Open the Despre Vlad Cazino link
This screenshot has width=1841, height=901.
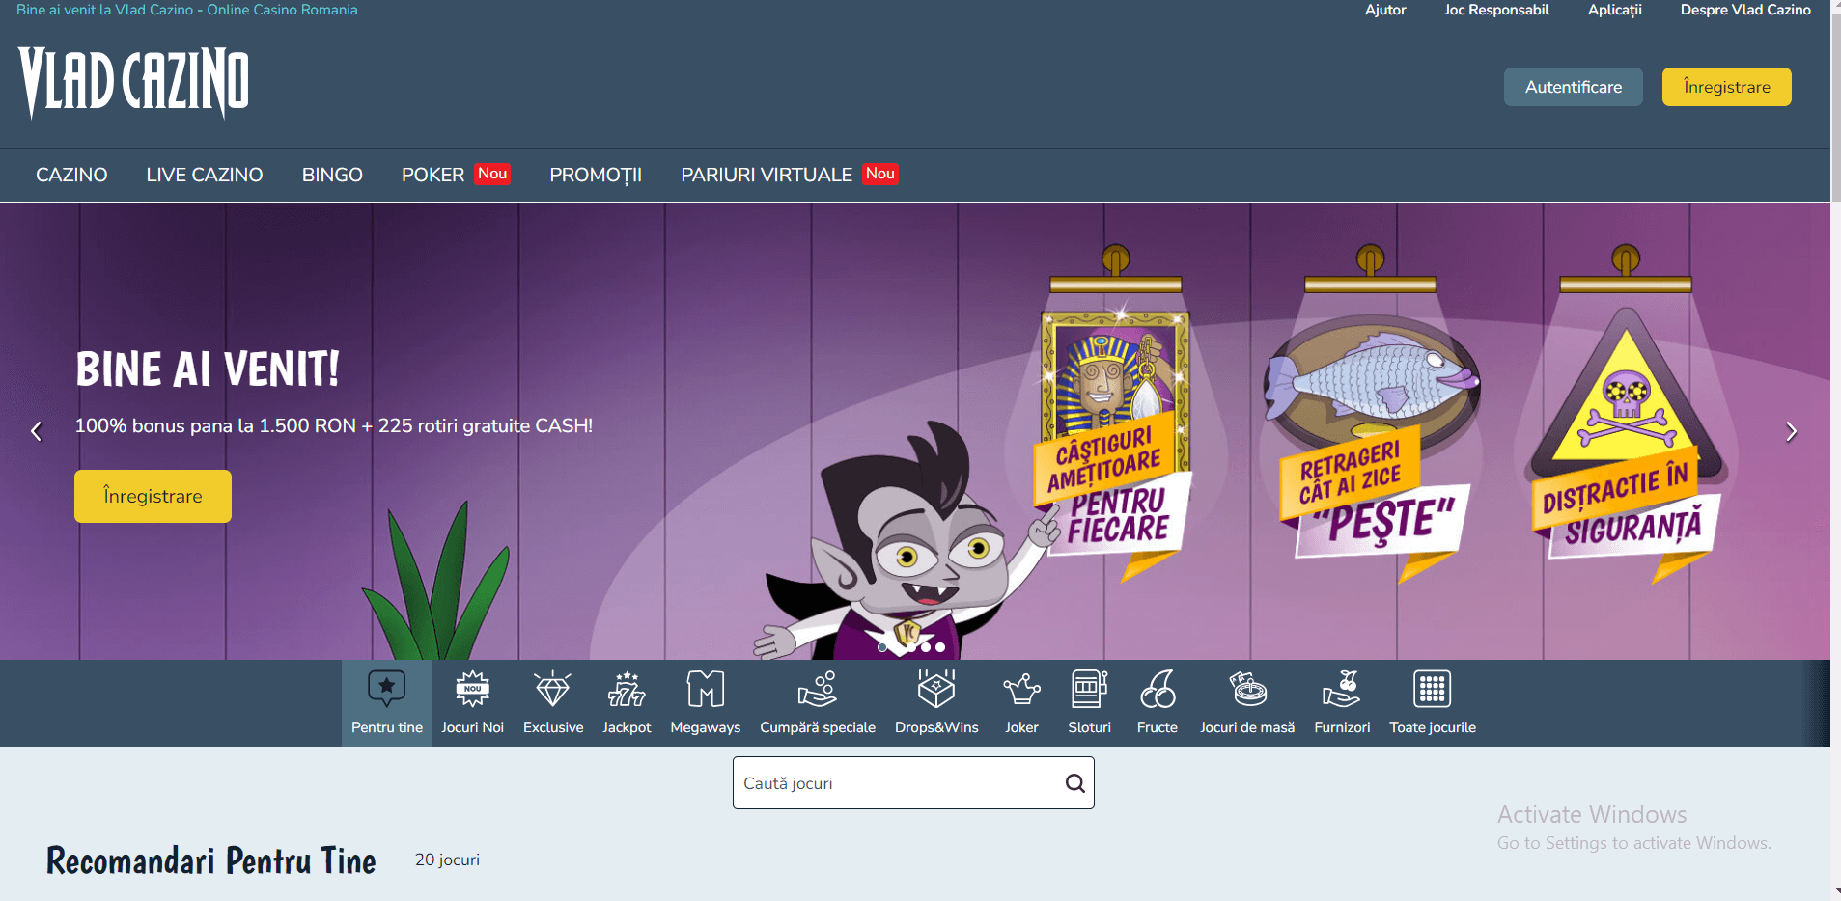(1745, 10)
